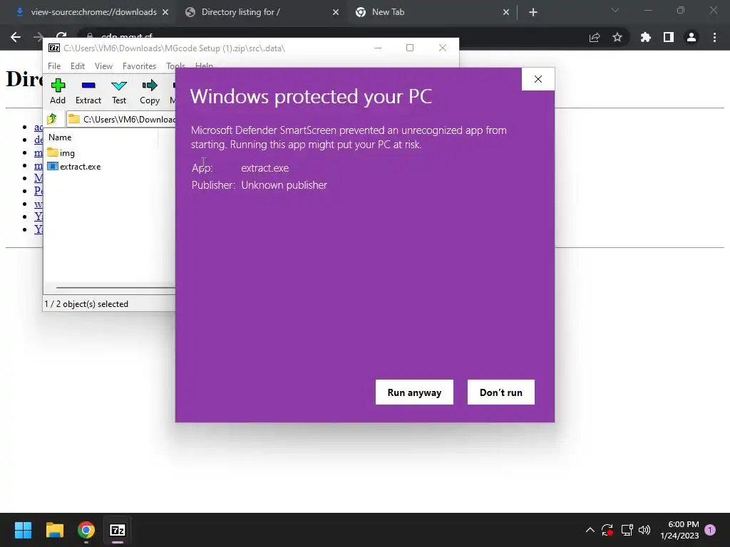This screenshot has width=730, height=547.
Task: Open the Windows Start menu
Action: pos(23,530)
